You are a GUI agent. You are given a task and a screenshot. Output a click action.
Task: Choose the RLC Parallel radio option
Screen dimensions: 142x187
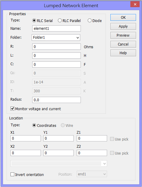tap(69, 21)
